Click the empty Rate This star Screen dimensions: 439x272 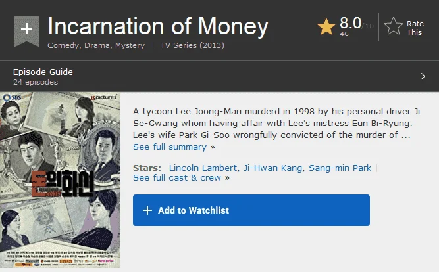tap(394, 26)
